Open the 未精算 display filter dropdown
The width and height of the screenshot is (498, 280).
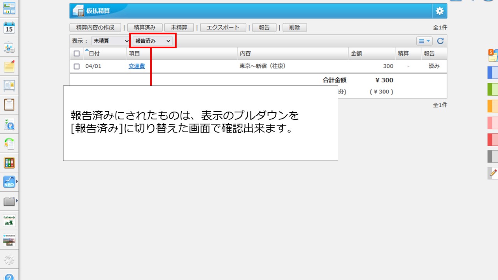[111, 41]
